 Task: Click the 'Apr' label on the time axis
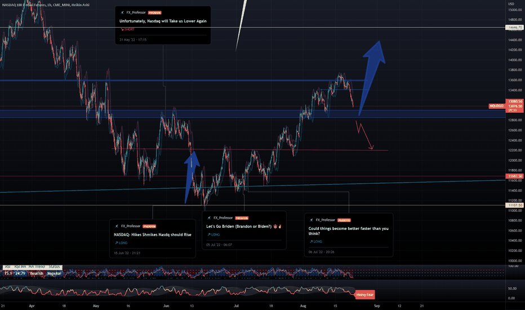pos(32,306)
